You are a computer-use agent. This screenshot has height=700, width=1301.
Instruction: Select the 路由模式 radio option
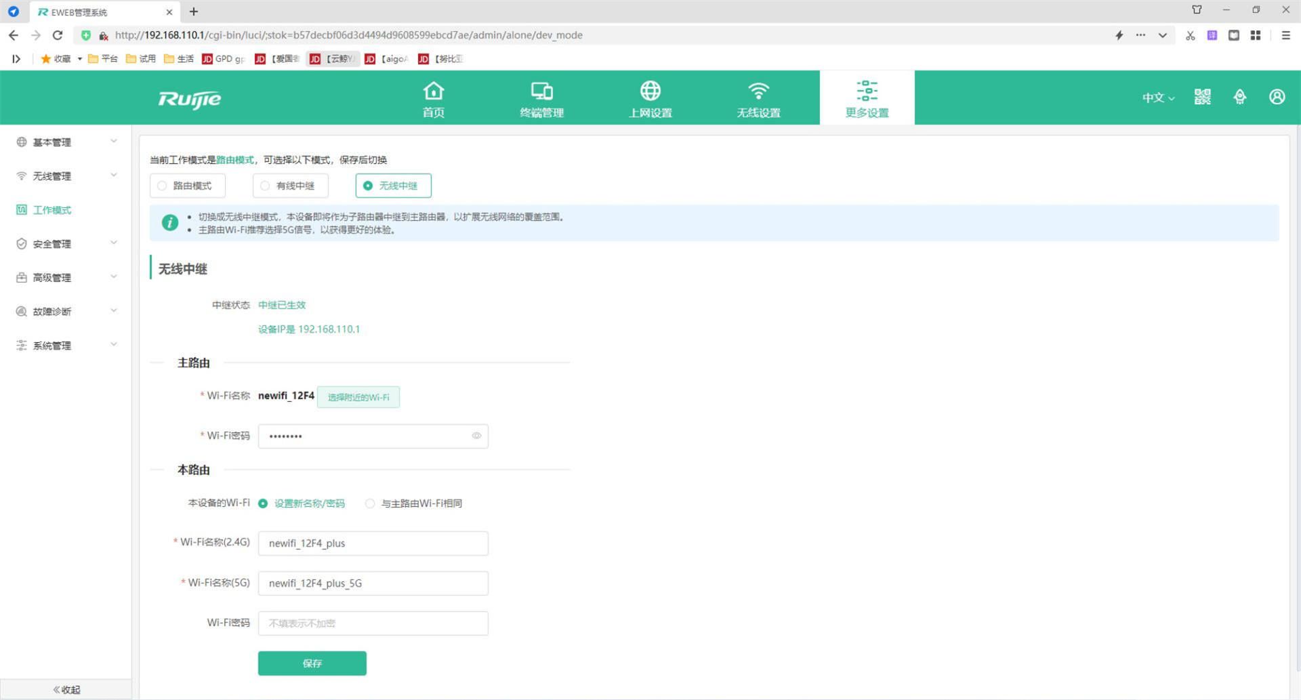(x=163, y=186)
